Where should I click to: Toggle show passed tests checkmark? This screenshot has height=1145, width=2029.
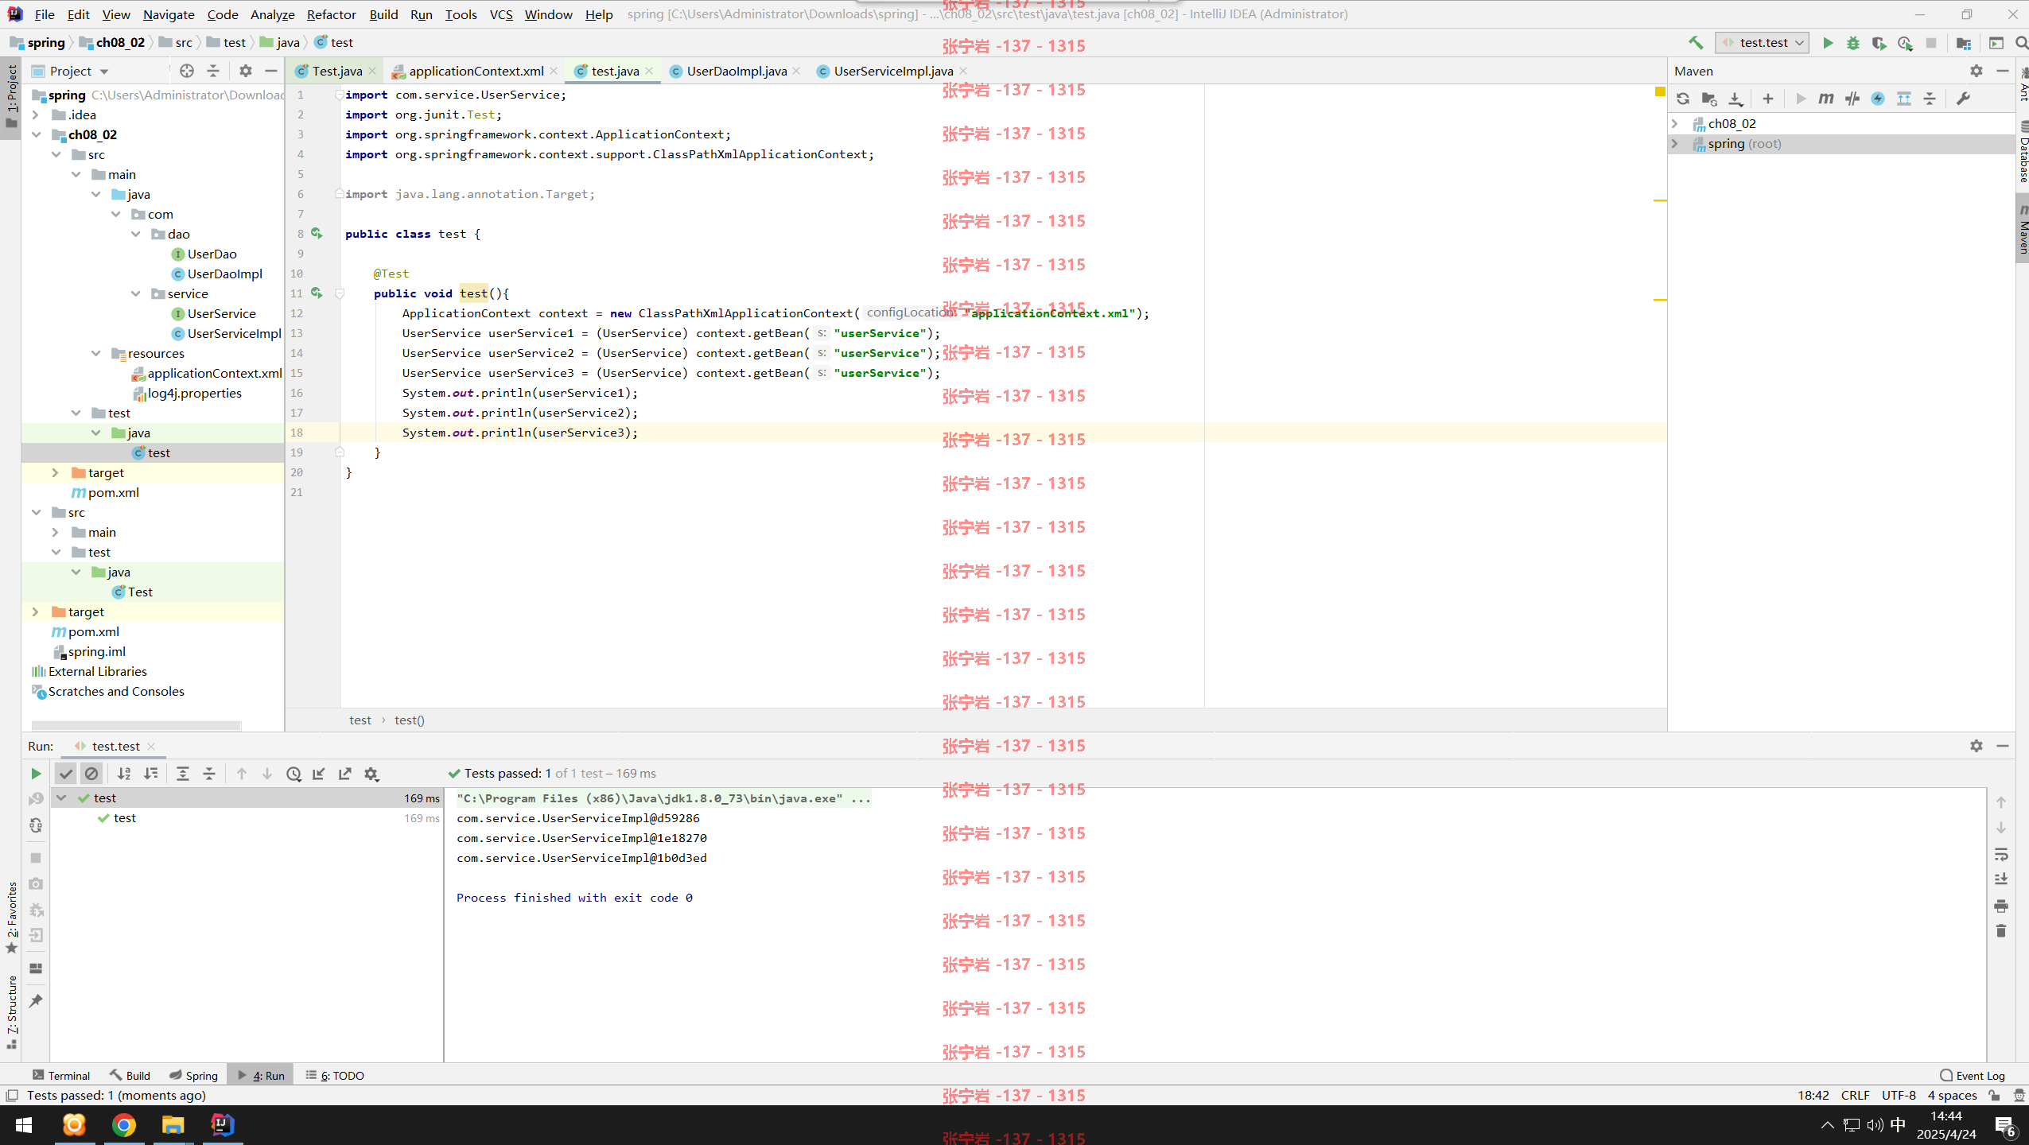click(66, 774)
